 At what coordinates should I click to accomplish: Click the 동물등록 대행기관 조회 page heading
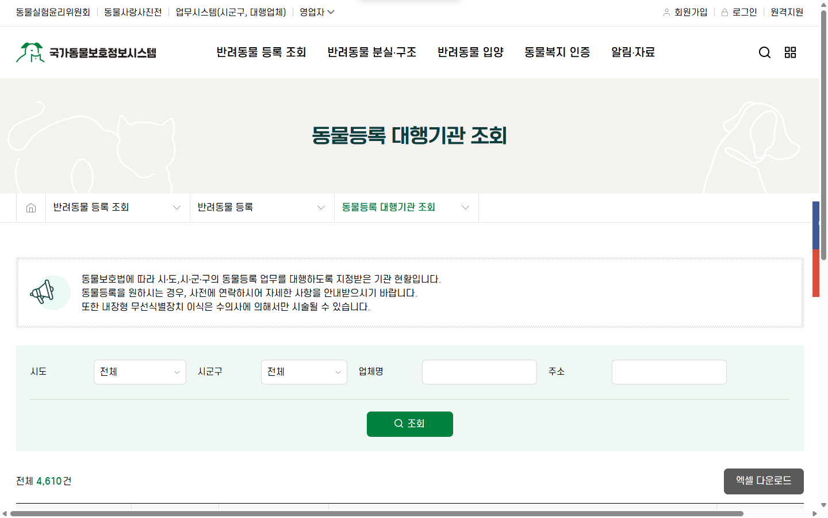click(x=409, y=136)
